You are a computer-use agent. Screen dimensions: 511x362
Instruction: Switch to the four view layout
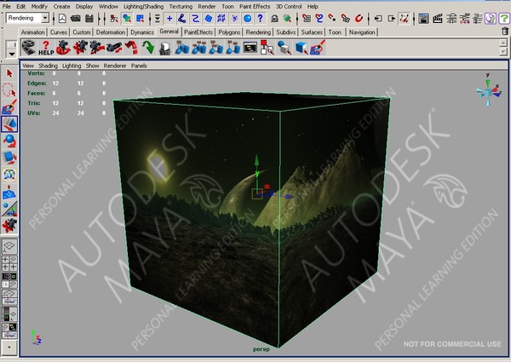pos(9,263)
